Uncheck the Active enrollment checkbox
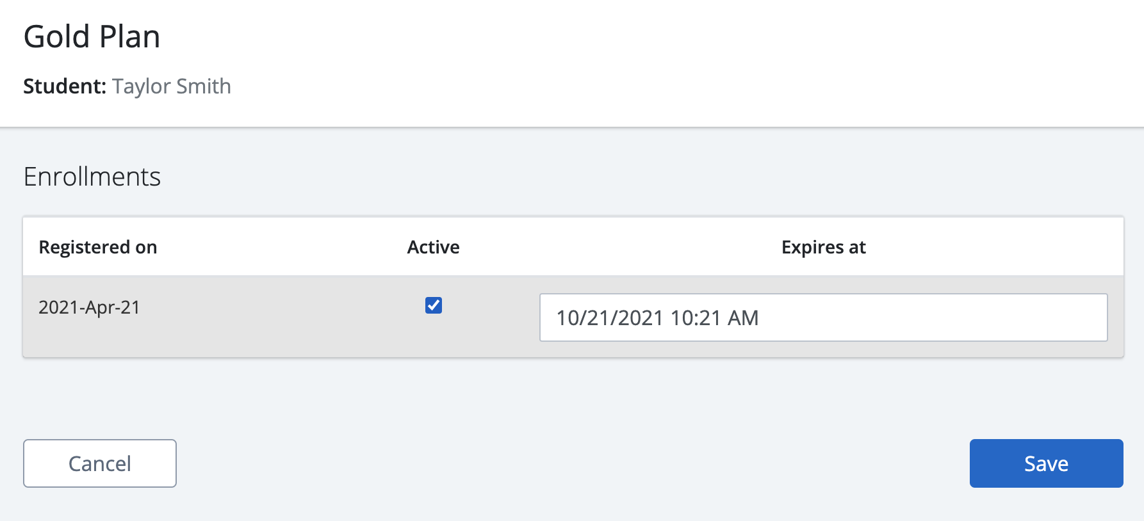The image size is (1144, 521). [434, 305]
